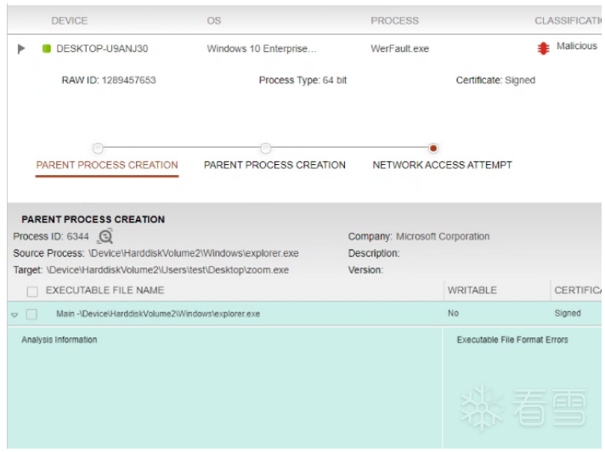The width and height of the screenshot is (605, 452).
Task: Click the Executable File Format Errors heading
Action: pyautogui.click(x=512, y=340)
